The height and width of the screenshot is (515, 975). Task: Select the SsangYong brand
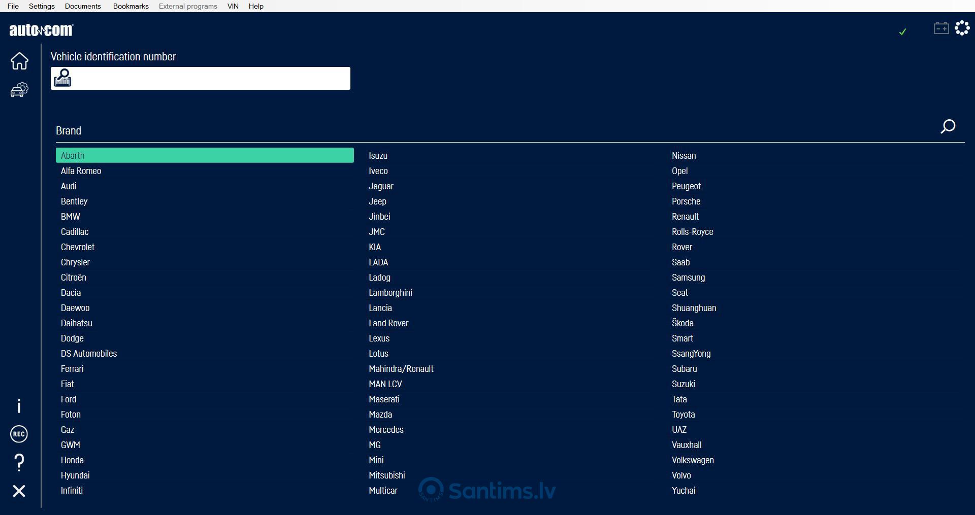pos(691,354)
